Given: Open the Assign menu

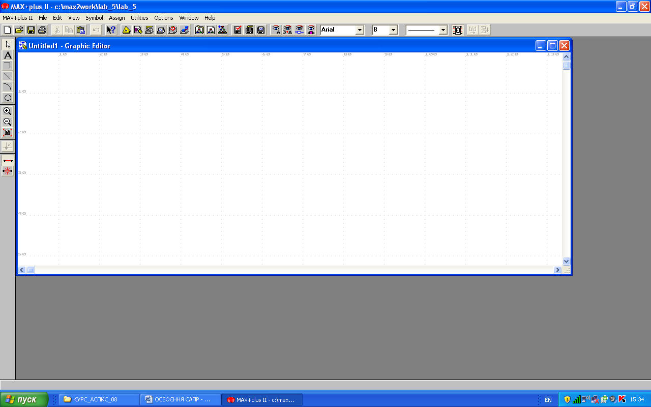Looking at the screenshot, I should [x=117, y=18].
